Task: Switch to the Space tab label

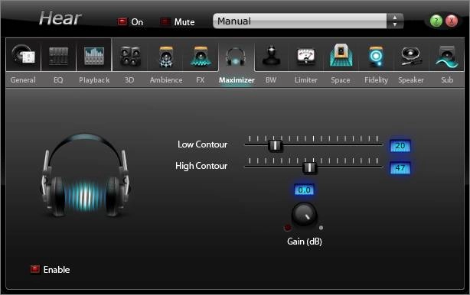Action: 341,80
